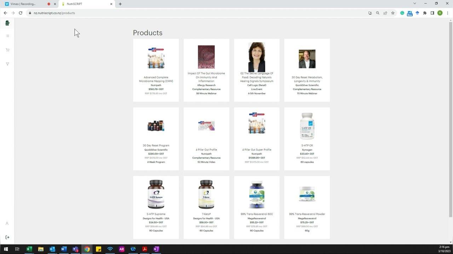Select the NutriSCRIPT browser tab
Screen dimensions: 453x254
click(x=86, y=4)
